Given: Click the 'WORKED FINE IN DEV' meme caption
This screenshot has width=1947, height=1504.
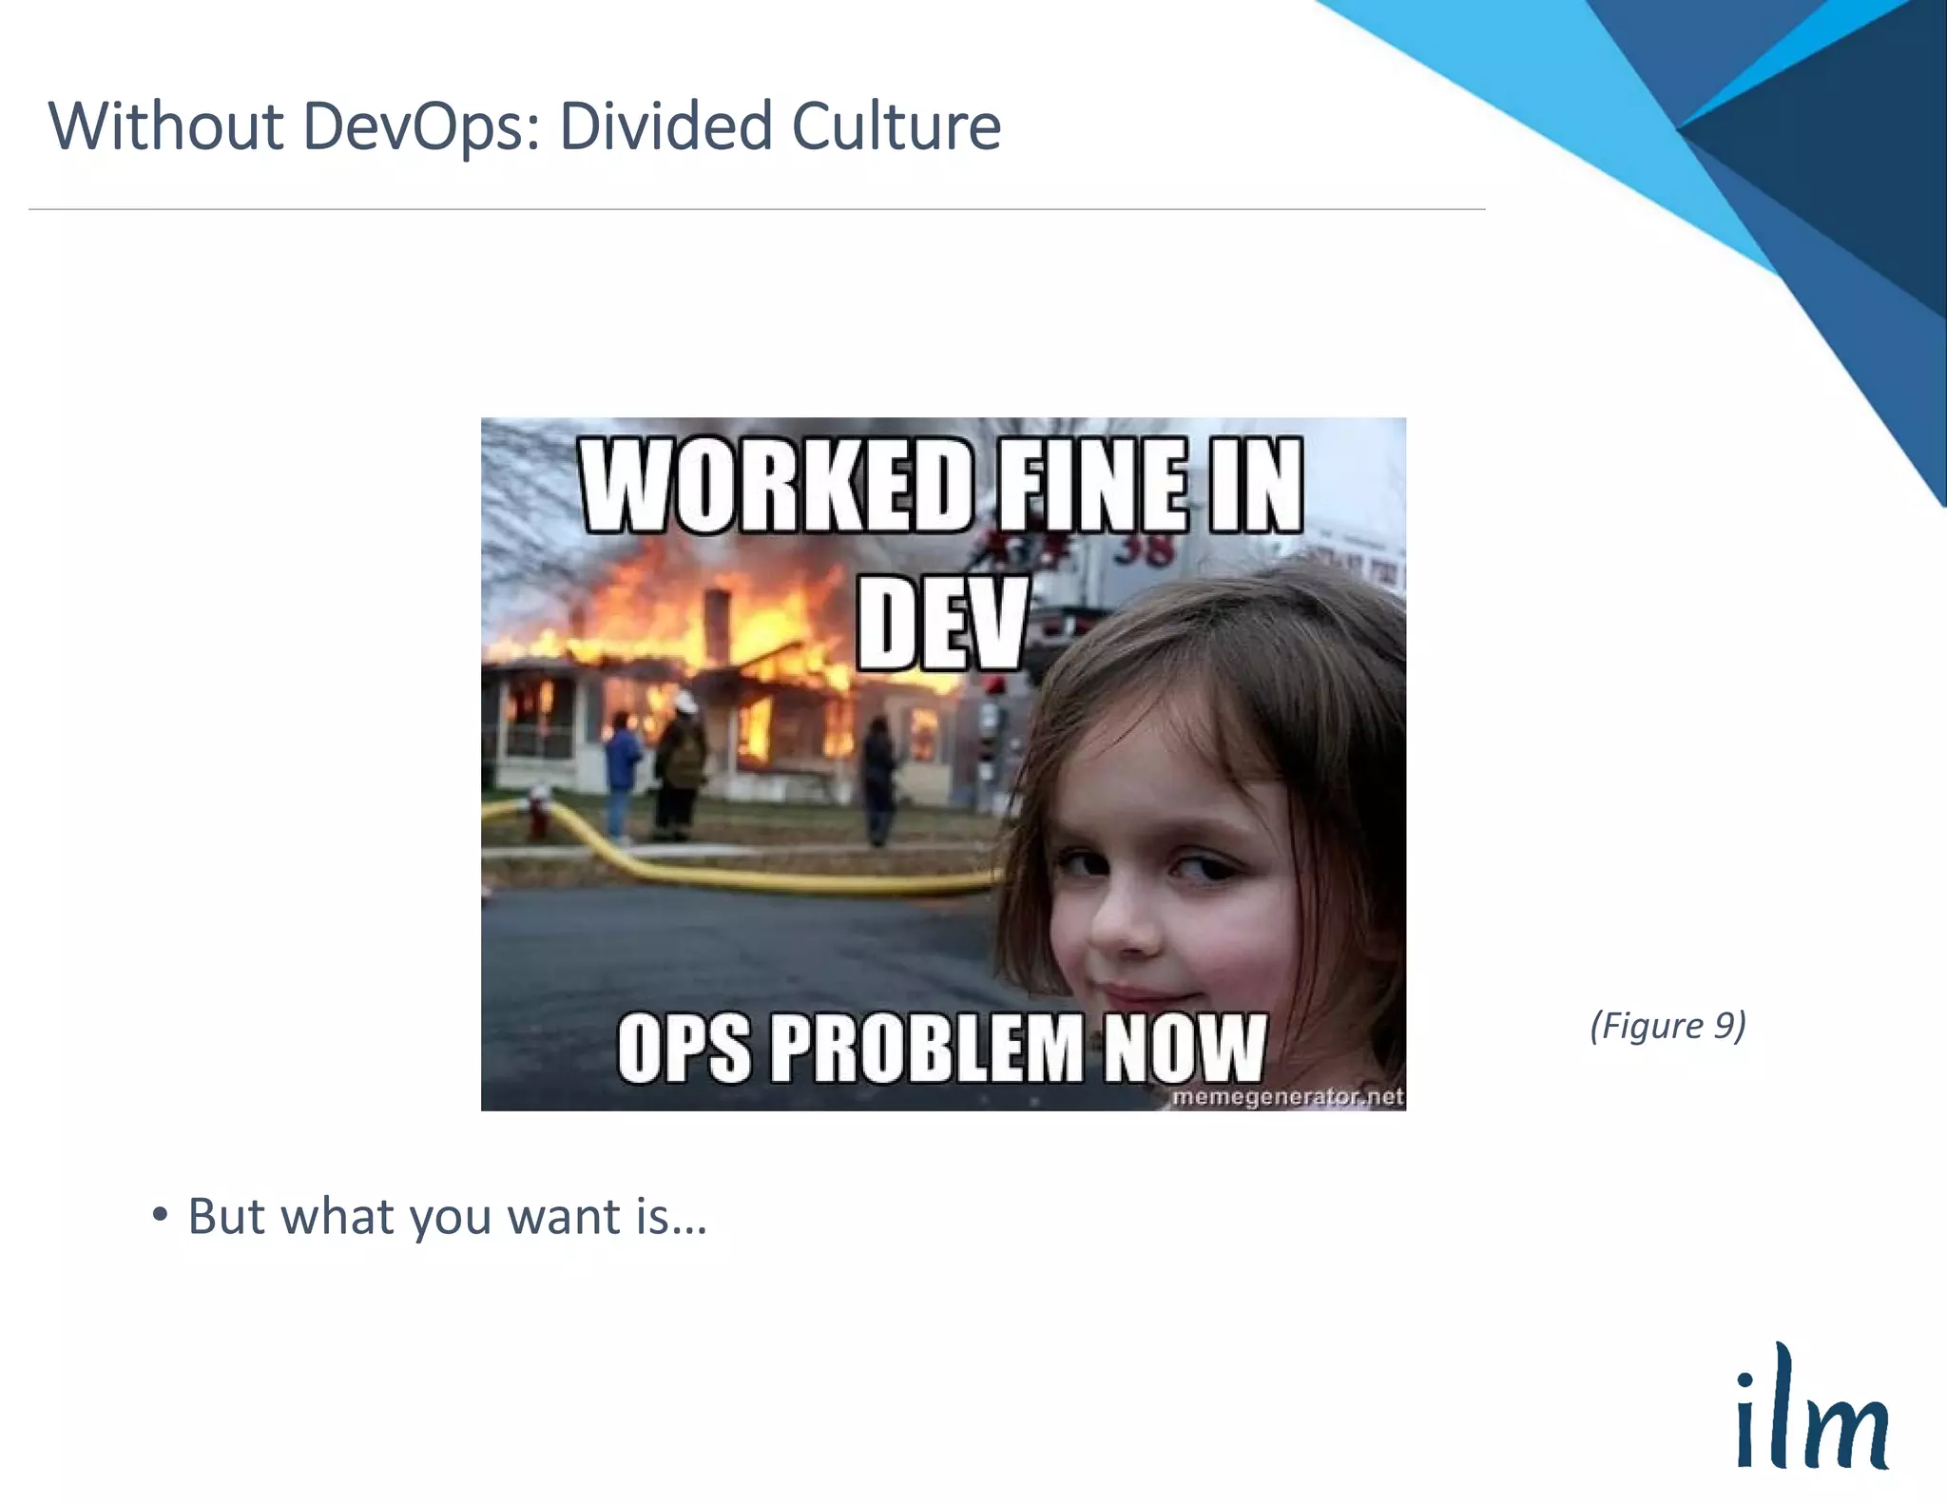Looking at the screenshot, I should (x=941, y=553).
